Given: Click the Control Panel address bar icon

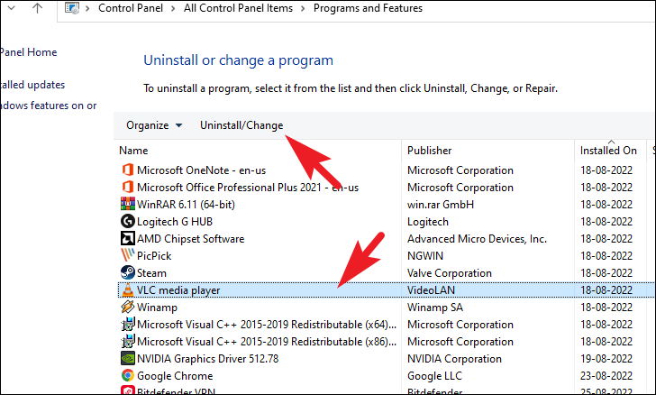Looking at the screenshot, I should (x=72, y=8).
